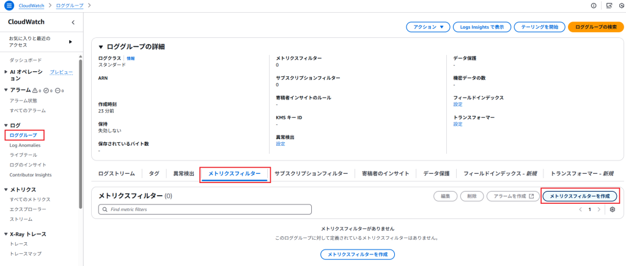Screen dimensions: 626x266
Task: Click メトリクスフィルターを作成 button in table header
Action: 580,196
